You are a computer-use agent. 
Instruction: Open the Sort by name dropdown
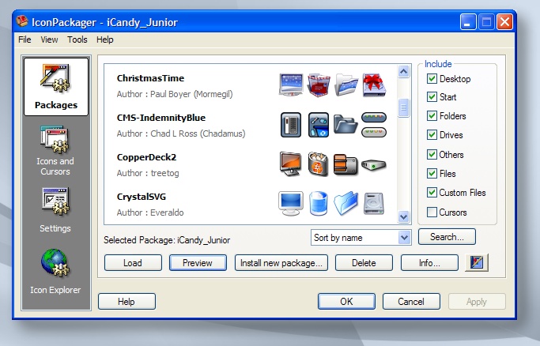pyautogui.click(x=361, y=238)
